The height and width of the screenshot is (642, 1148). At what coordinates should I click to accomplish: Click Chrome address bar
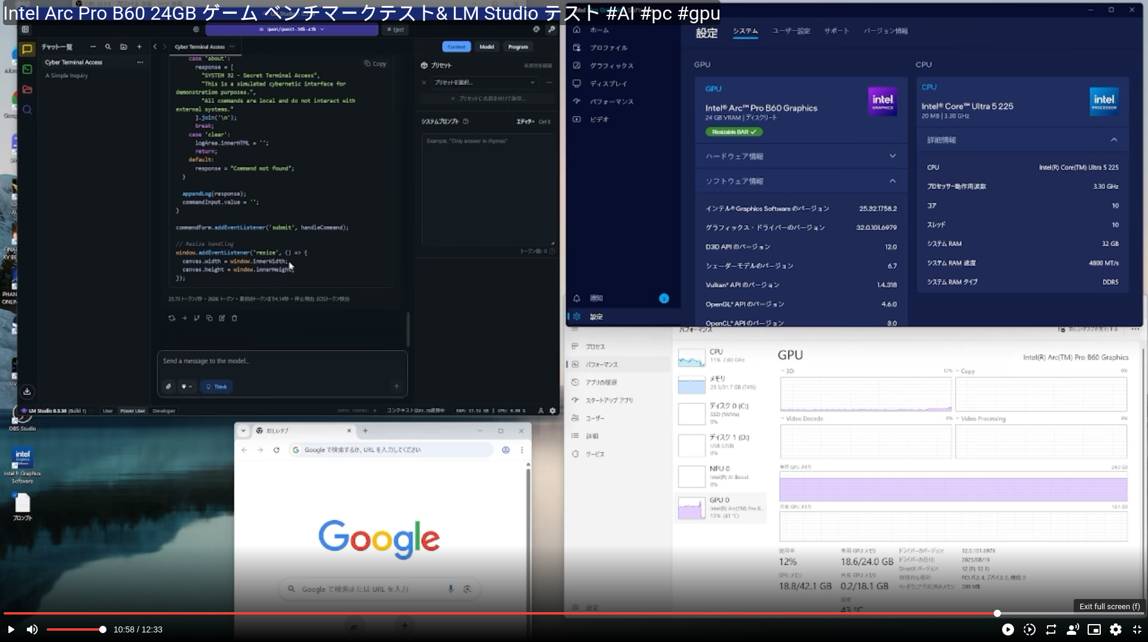(391, 450)
